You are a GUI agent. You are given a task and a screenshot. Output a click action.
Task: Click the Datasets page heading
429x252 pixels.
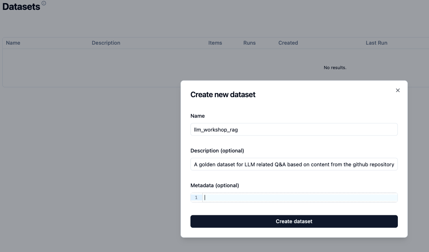point(21,7)
